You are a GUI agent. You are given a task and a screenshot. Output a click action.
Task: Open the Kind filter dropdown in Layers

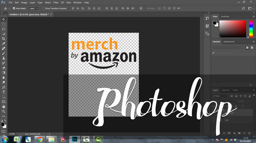220,96
